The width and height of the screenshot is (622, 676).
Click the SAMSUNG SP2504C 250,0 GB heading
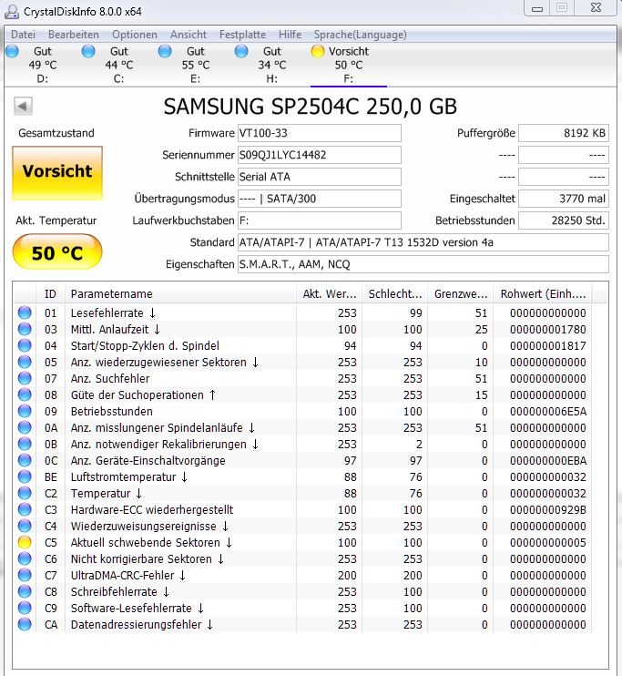(310, 107)
